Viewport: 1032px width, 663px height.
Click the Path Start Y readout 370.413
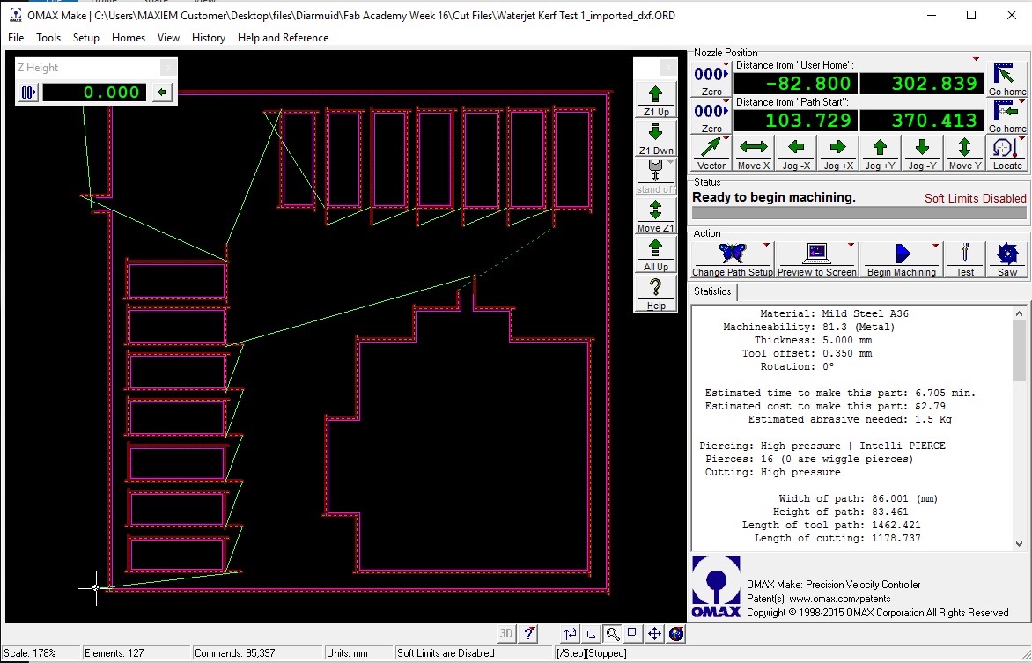(x=922, y=121)
